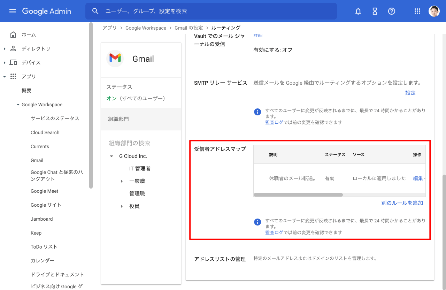The image size is (446, 290).
Task: Expand ディレクトリ in the sidebar
Action: tap(5, 48)
